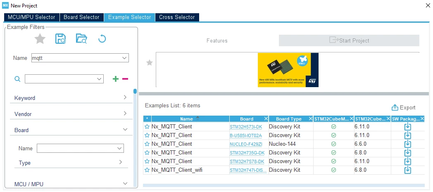433x192 pixels.
Task: Click the STM32 bootflash MCU banner image
Action: click(288, 70)
